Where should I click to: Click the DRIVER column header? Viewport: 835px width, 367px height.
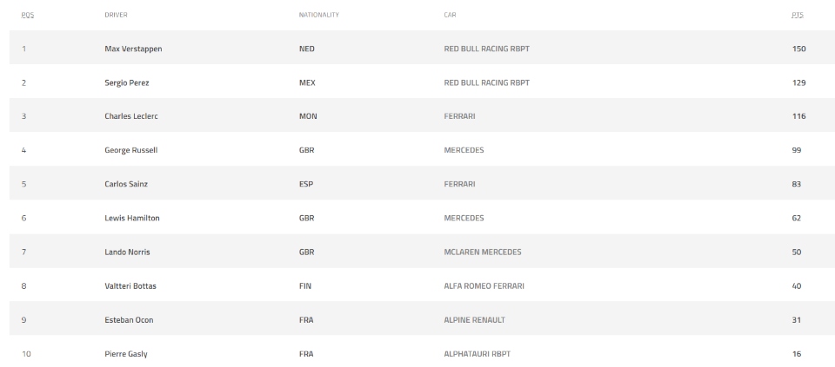(x=116, y=15)
